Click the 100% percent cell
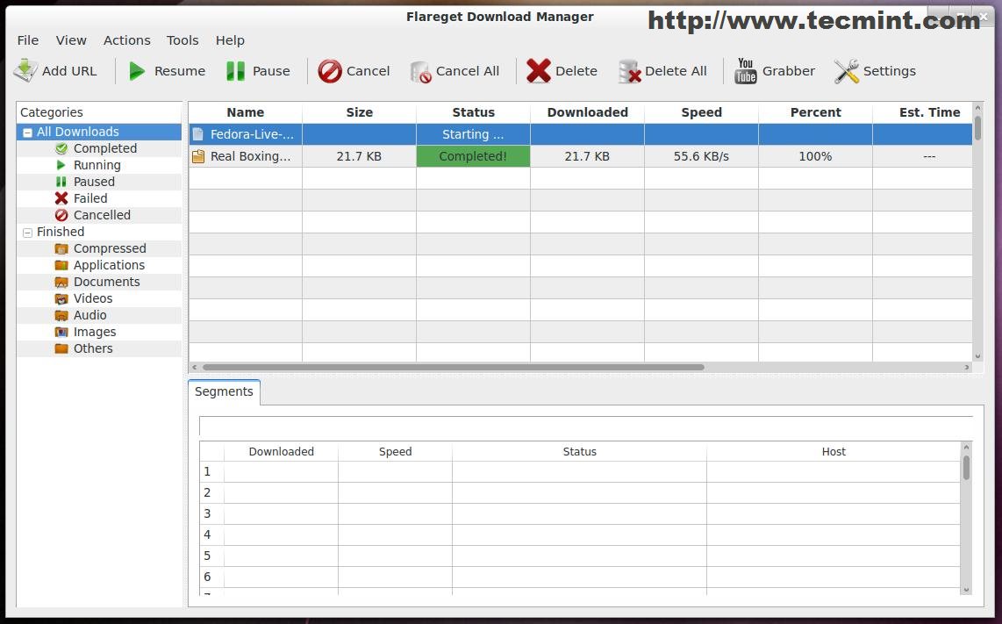This screenshot has height=624, width=1002. coord(815,156)
